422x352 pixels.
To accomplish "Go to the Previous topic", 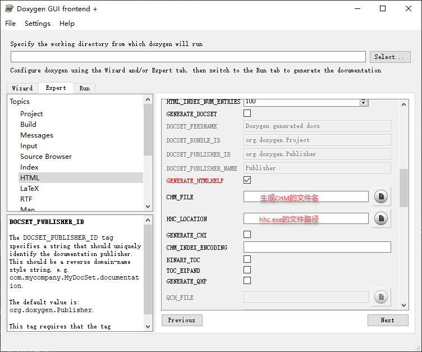I will (x=182, y=320).
